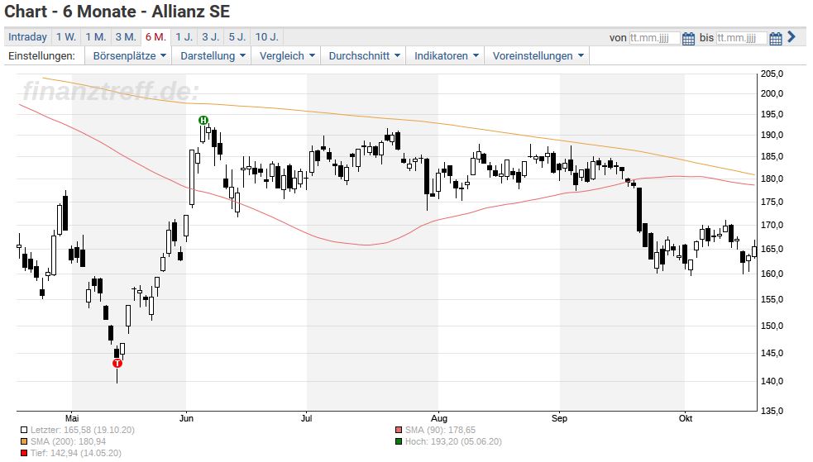This screenshot has height=462, width=813.
Task: Click the chart title 'Chart - 6 Monate - Allianz SE'
Action: click(117, 12)
